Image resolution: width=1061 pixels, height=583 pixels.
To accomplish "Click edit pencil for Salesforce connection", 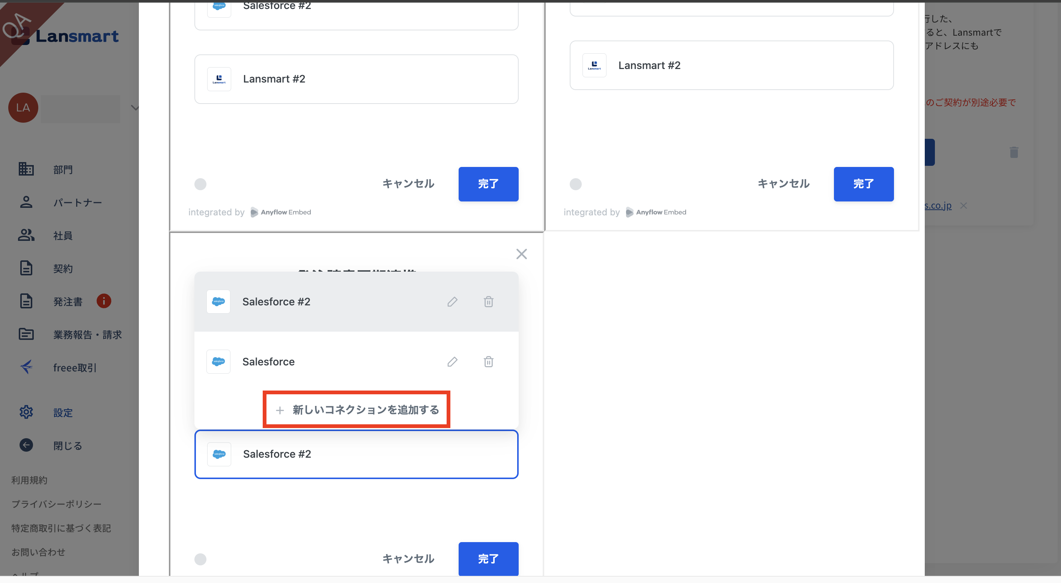I will (x=452, y=362).
